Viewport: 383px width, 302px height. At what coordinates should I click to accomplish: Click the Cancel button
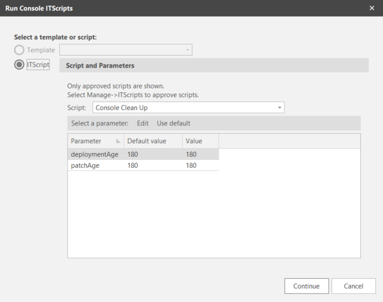[354, 286]
